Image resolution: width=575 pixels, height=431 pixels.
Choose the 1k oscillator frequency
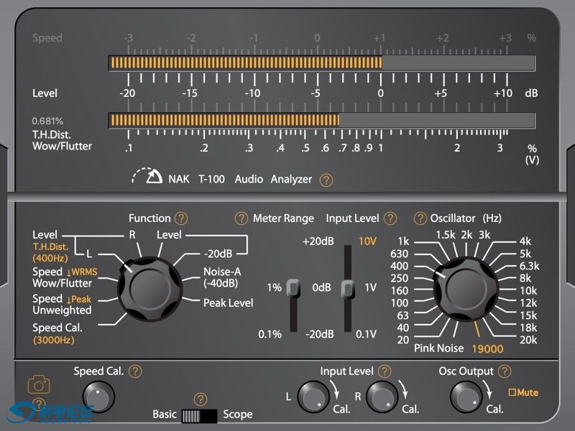(403, 241)
